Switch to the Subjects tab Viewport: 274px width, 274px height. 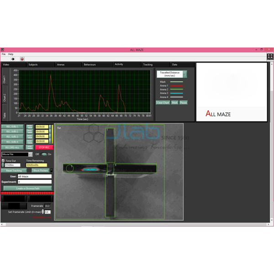coord(41,65)
